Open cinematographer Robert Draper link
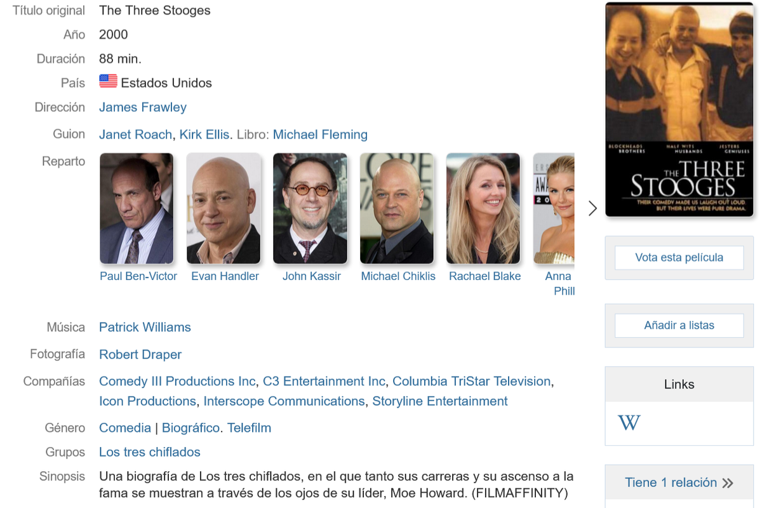 tap(140, 354)
